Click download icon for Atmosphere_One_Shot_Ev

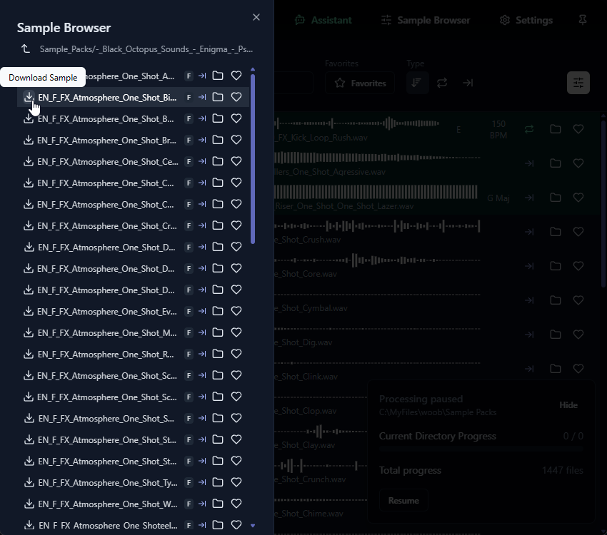point(29,312)
